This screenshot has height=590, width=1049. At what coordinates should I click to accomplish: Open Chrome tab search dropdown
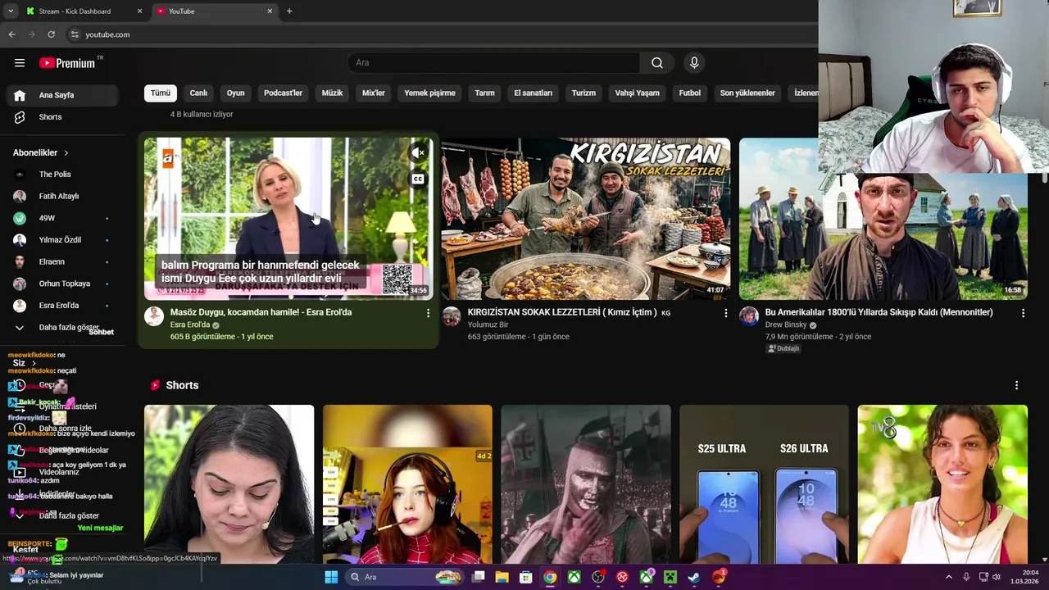point(11,11)
